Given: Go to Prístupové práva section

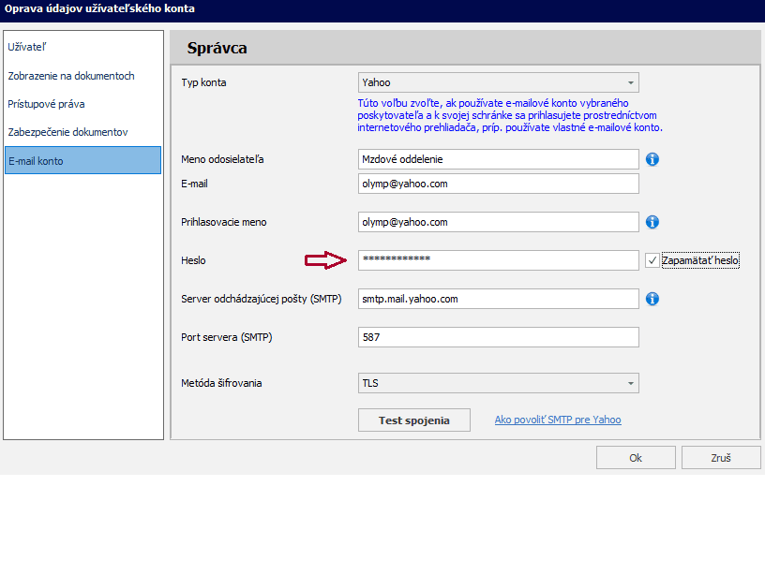Looking at the screenshot, I should [x=46, y=104].
